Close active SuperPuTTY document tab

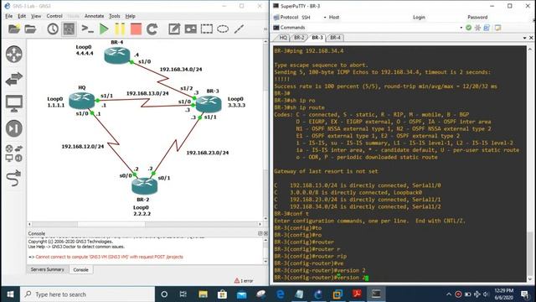(531, 38)
